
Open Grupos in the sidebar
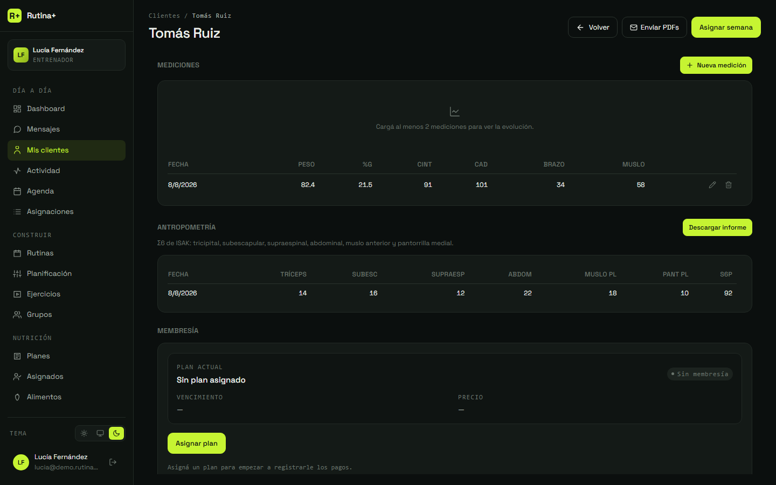[x=66, y=315]
